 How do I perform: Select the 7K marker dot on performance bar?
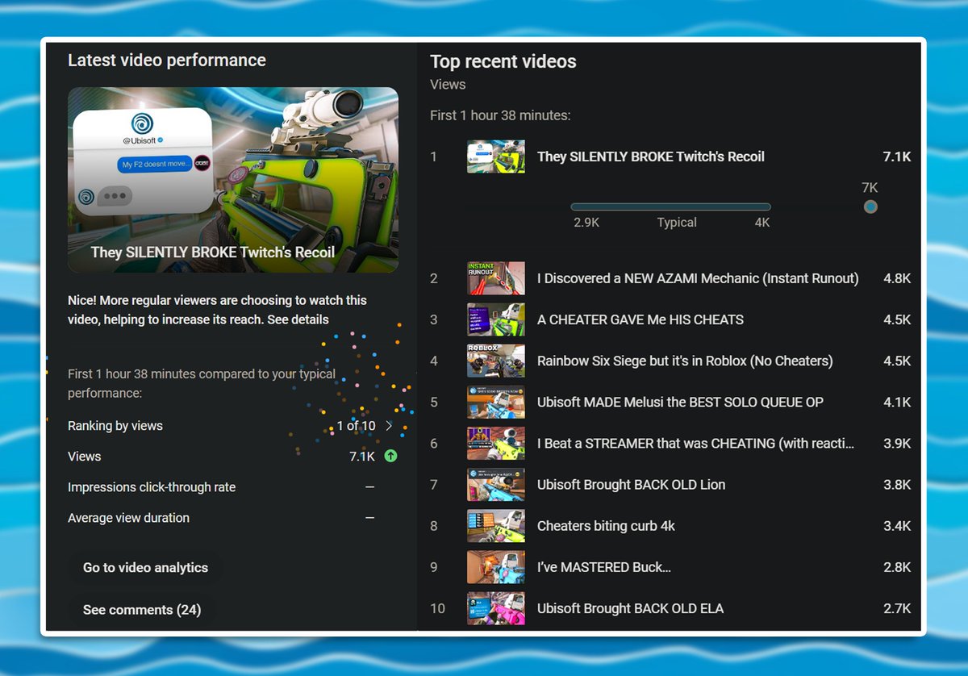coord(870,207)
